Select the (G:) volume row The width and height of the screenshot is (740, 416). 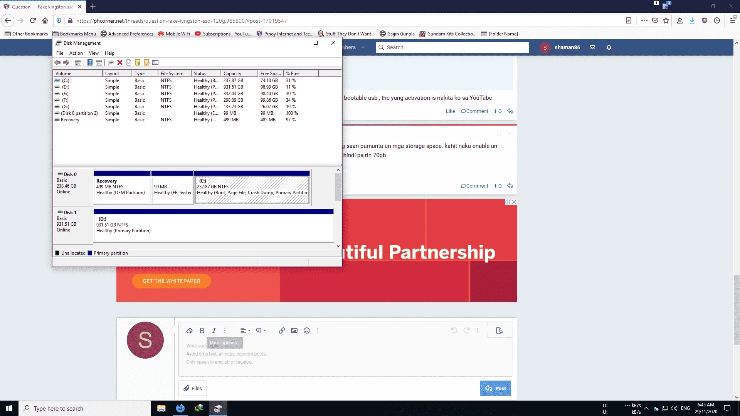[x=197, y=107]
